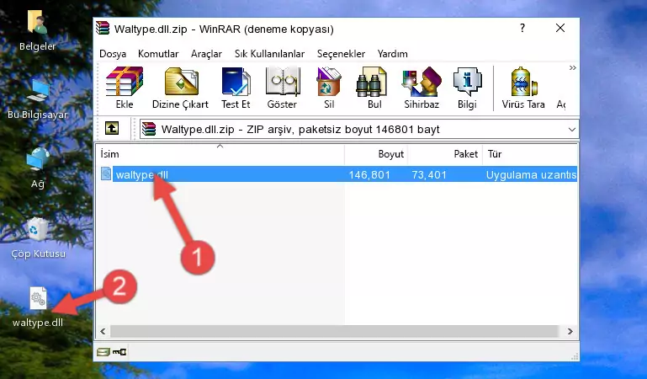Click the WinRAR title bar icon

pos(103,28)
